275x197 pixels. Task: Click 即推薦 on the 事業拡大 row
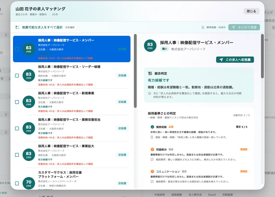pyautogui.click(x=122, y=155)
